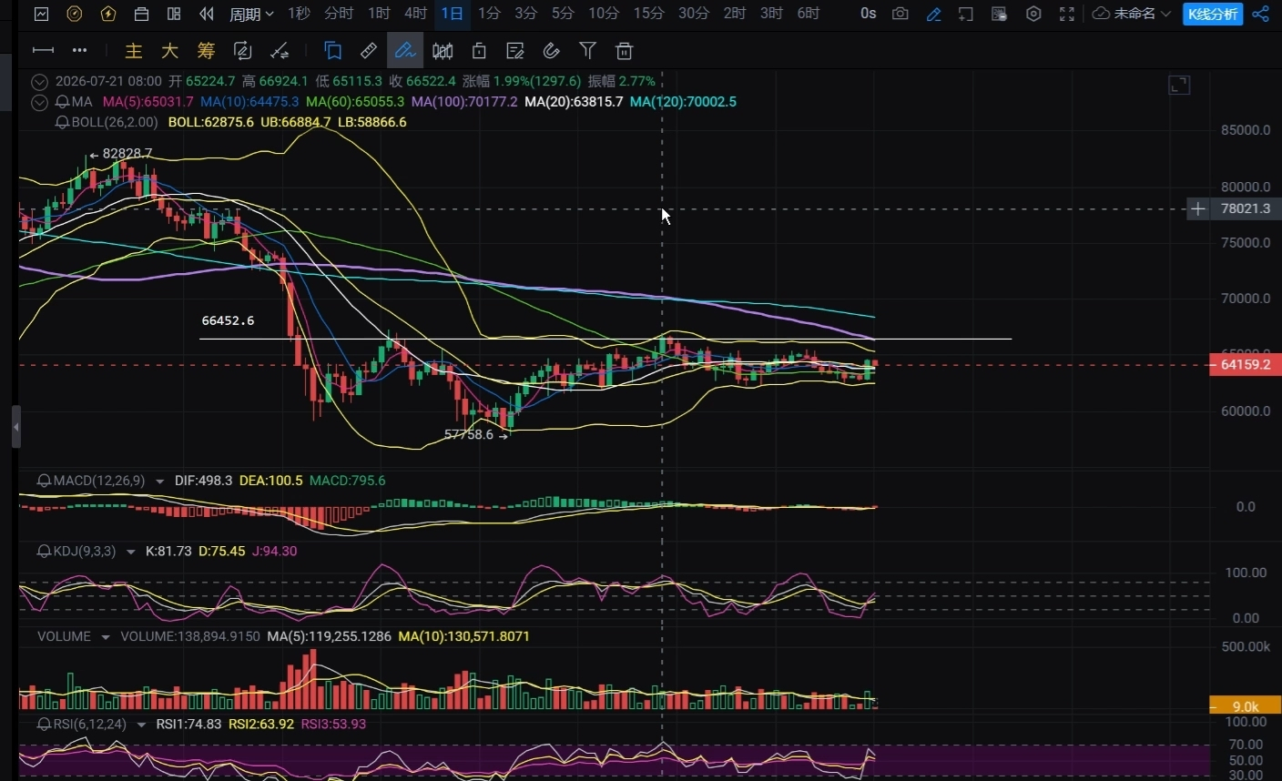The height and width of the screenshot is (781, 1282).
Task: Open the split-panel layout icon
Action: pyautogui.click(x=174, y=14)
